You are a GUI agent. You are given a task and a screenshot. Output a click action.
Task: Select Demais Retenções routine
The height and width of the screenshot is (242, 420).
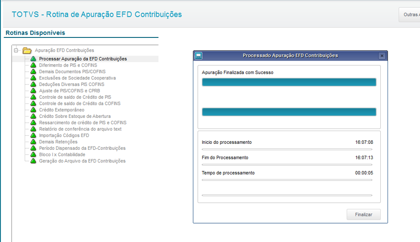(58, 142)
